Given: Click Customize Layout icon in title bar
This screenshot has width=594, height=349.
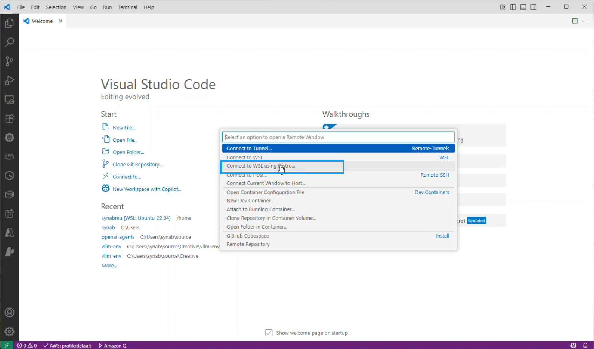Looking at the screenshot, I should coord(503,7).
